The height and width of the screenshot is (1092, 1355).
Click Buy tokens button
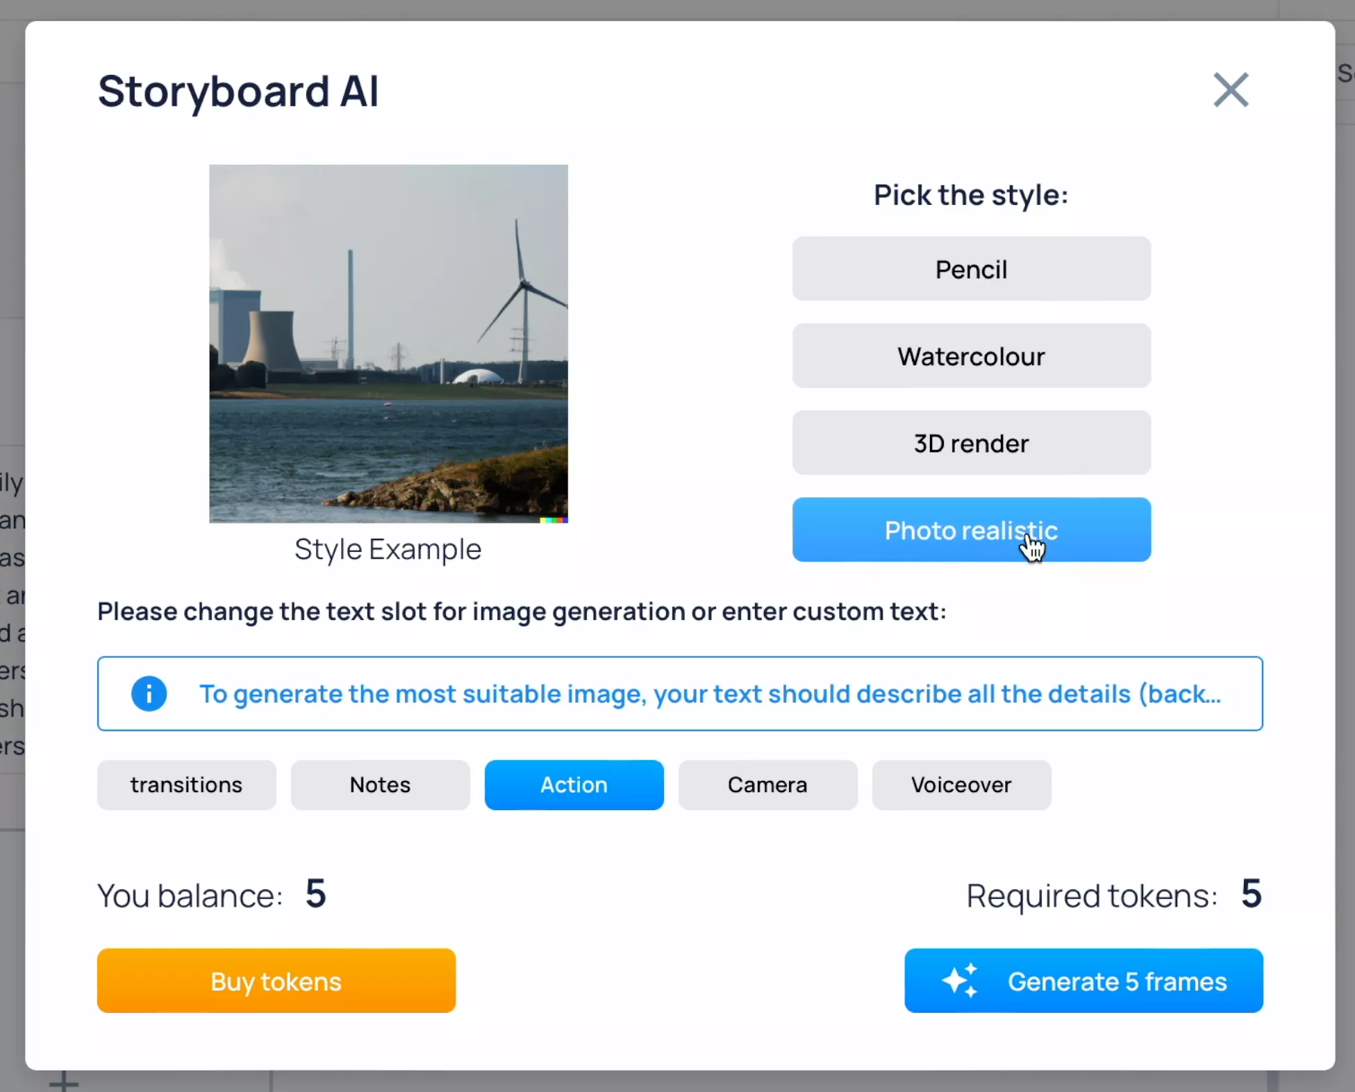coord(276,980)
